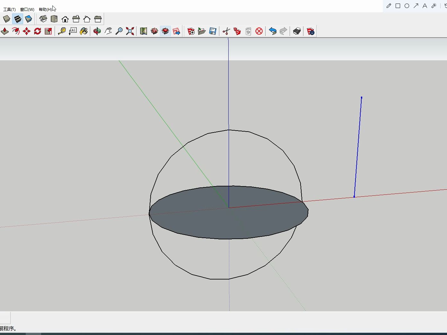Copy selection with the red cubes icon
This screenshot has width=447, height=335.
coord(237,31)
